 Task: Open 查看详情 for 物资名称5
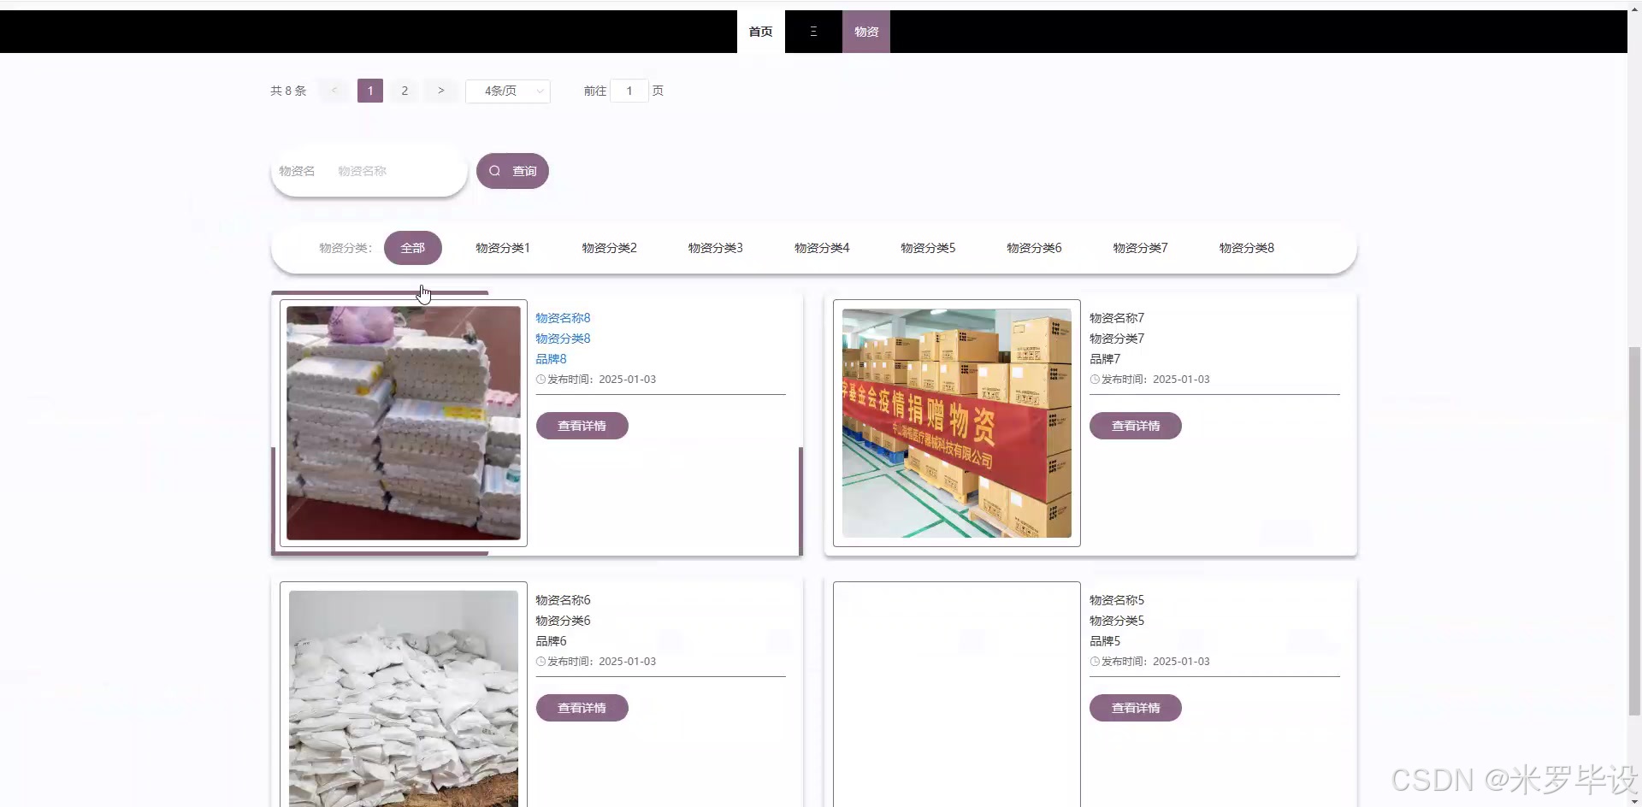(1136, 708)
